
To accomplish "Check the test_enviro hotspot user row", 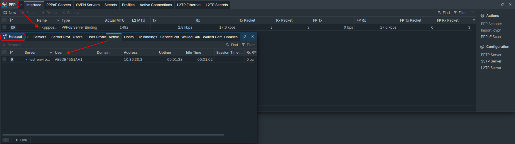I will point(4,59).
